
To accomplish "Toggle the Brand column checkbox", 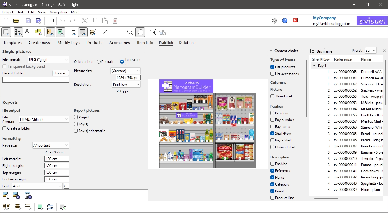I will coord(272,191).
